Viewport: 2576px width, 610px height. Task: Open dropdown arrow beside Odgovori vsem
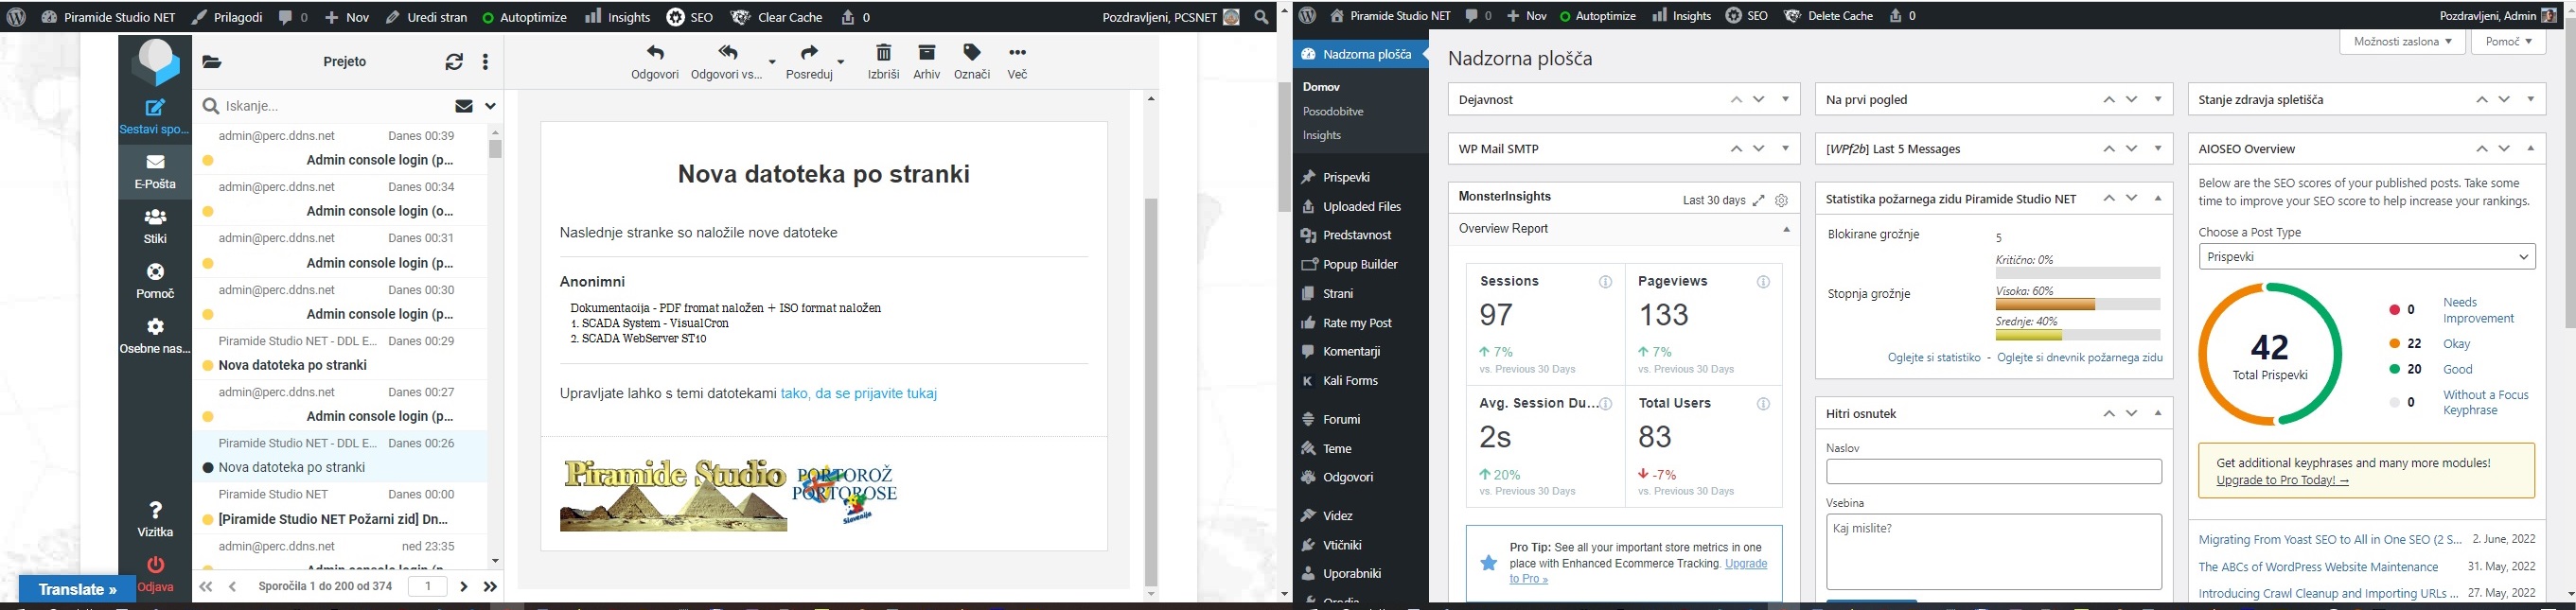pyautogui.click(x=772, y=62)
